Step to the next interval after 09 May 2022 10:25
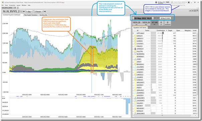The image size is (202, 121). [153, 18]
